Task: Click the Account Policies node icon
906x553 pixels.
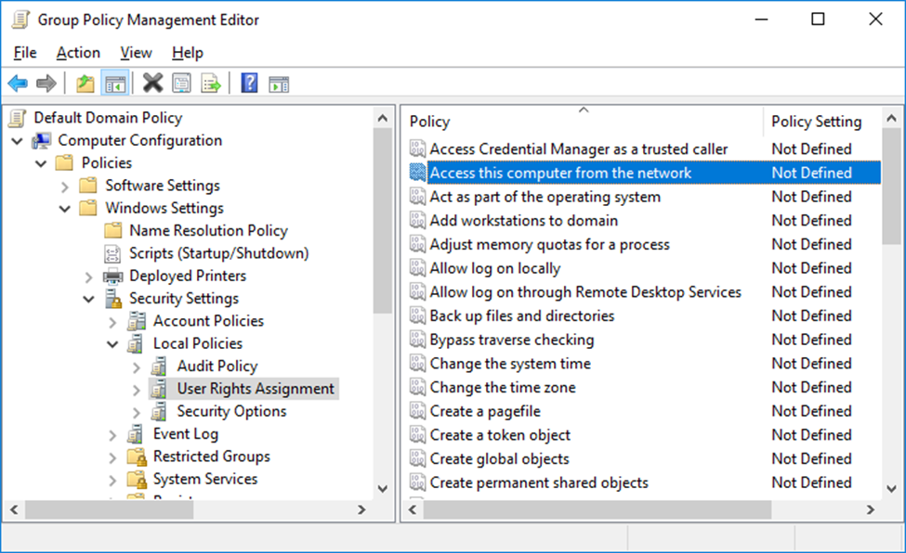Action: [137, 321]
